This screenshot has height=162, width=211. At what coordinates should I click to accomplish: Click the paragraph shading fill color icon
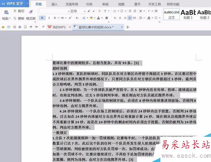pos(149,18)
